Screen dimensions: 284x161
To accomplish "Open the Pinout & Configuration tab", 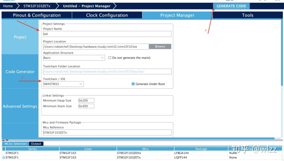I will (37, 15).
